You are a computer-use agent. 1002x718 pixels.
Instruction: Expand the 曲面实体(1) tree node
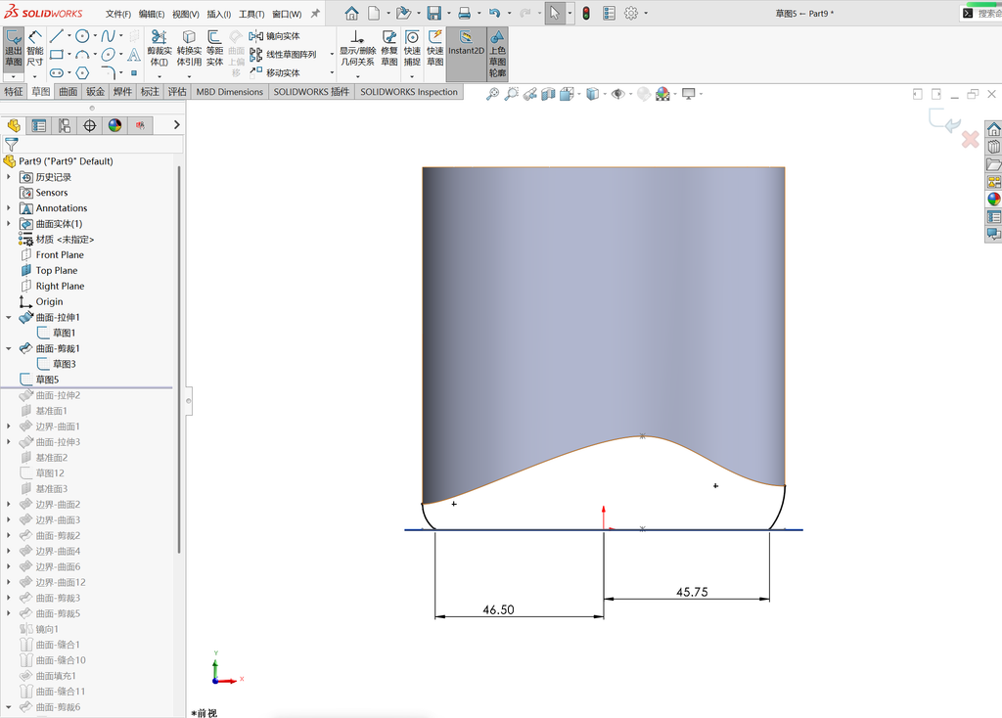pos(8,224)
